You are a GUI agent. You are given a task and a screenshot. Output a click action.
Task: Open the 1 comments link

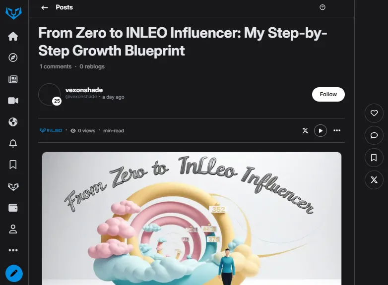[56, 66]
